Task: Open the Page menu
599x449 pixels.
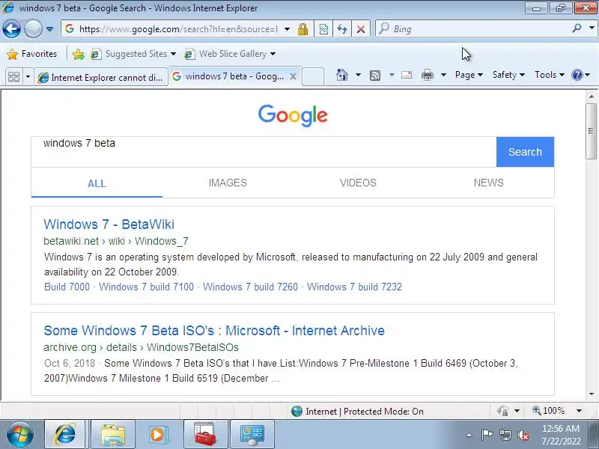Action: (x=469, y=75)
